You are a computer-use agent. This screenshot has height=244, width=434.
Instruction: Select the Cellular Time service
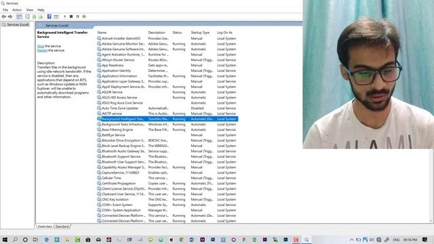[x=167, y=178]
